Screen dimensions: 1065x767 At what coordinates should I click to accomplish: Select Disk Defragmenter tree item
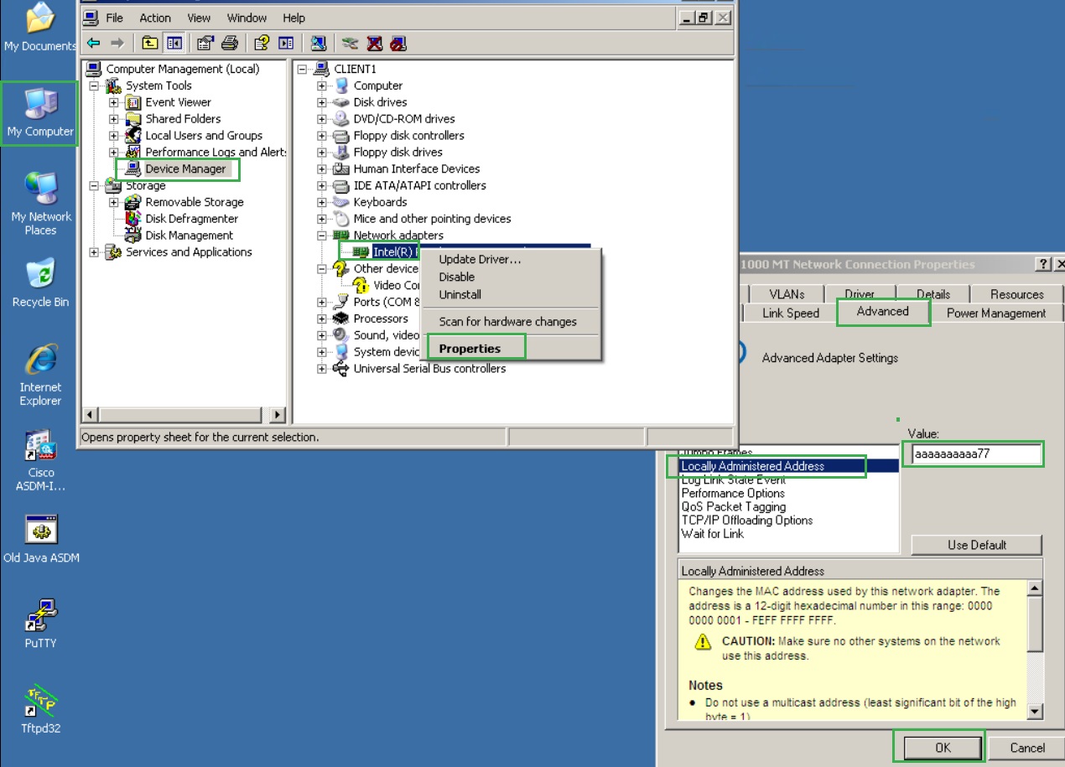192,219
